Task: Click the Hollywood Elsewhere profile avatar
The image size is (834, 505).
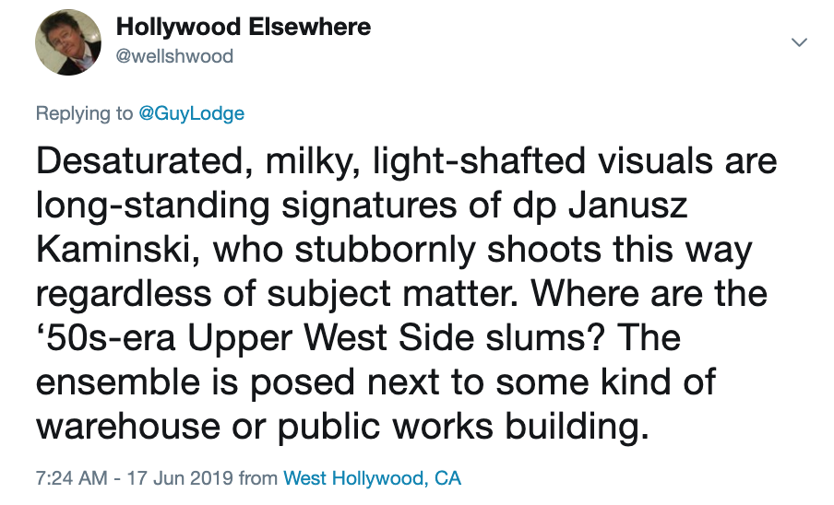Action: pyautogui.click(x=68, y=42)
